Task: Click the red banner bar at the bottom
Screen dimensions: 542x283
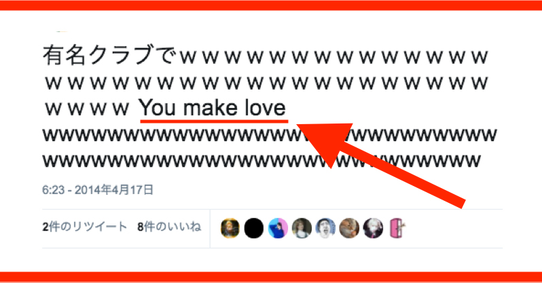Action: click(x=271, y=278)
